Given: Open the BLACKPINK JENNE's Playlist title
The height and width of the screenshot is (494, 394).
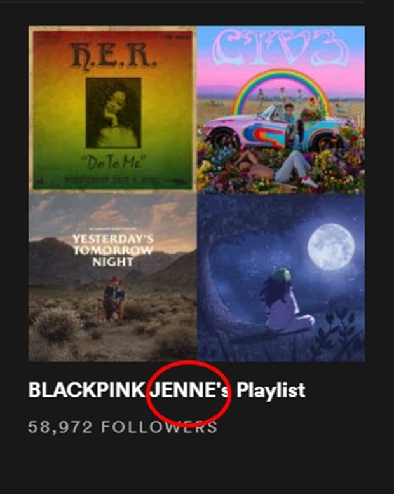Looking at the screenshot, I should pyautogui.click(x=167, y=390).
